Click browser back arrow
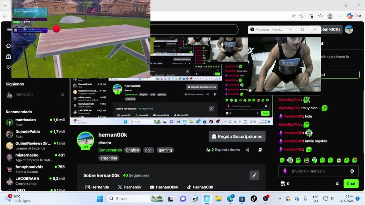 [x=5, y=16]
